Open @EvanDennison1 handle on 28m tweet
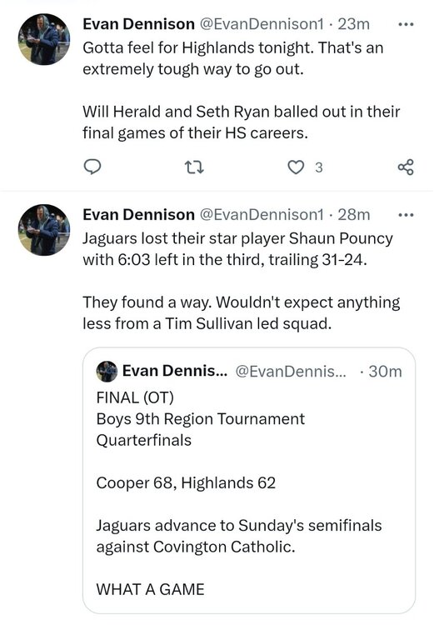Viewport: 434px width, 625px height. tap(262, 215)
